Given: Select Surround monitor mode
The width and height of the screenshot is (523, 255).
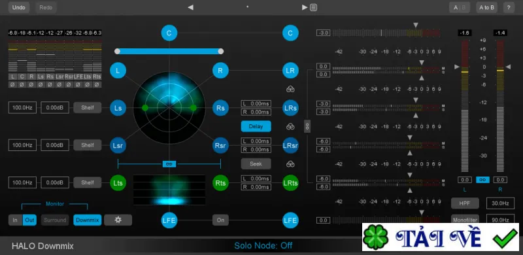Looking at the screenshot, I should [x=55, y=220].
